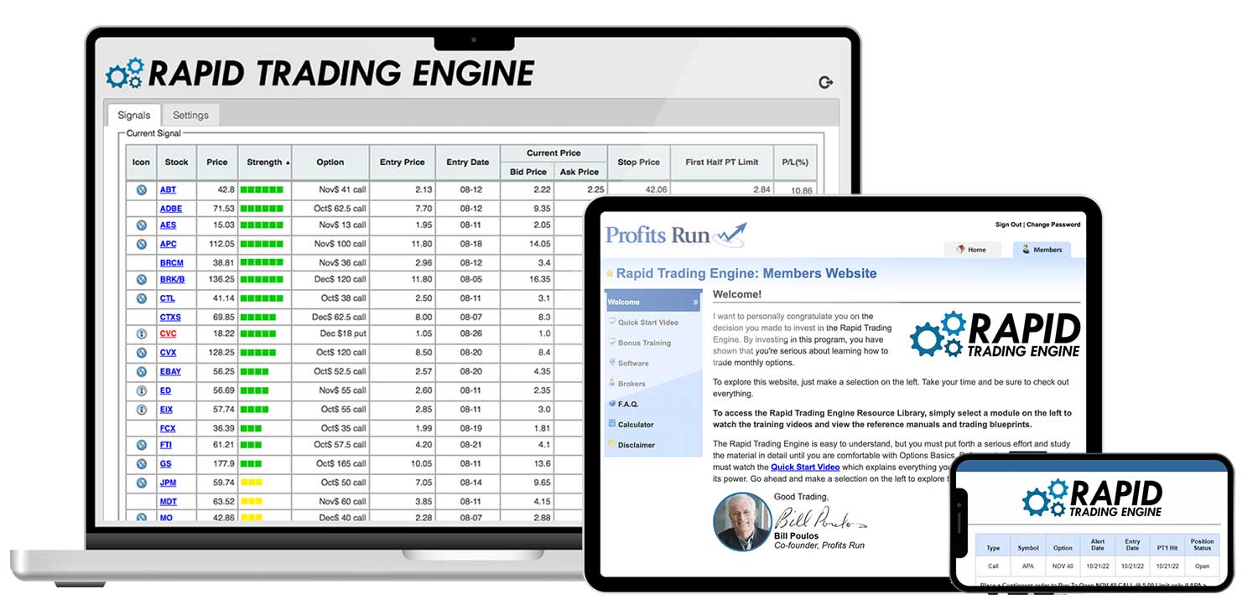Open the ABT stock link
Screen dimensions: 1258x615
(x=167, y=189)
